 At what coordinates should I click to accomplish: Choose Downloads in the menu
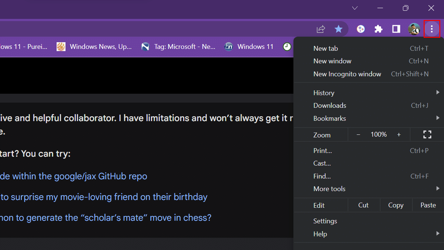tap(330, 106)
